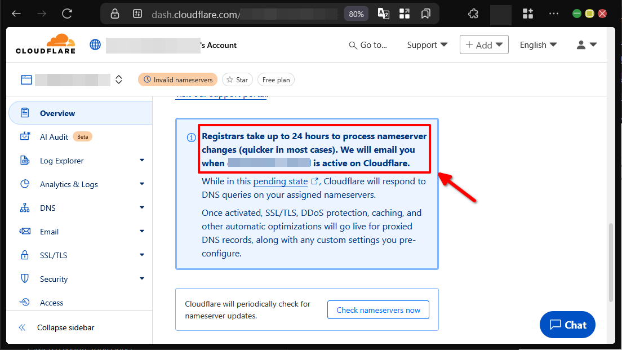
Task: Click the DNS hierarchy icon
Action: point(25,208)
